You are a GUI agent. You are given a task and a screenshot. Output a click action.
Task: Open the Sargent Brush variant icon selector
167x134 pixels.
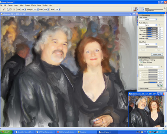point(141,9)
